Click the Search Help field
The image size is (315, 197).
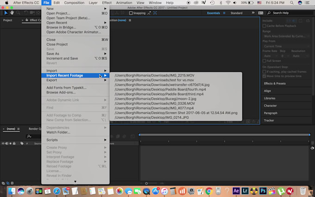(x=290, y=13)
